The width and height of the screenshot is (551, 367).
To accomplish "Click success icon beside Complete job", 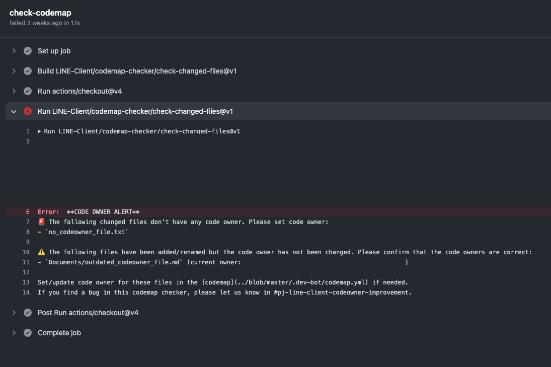I will point(28,333).
